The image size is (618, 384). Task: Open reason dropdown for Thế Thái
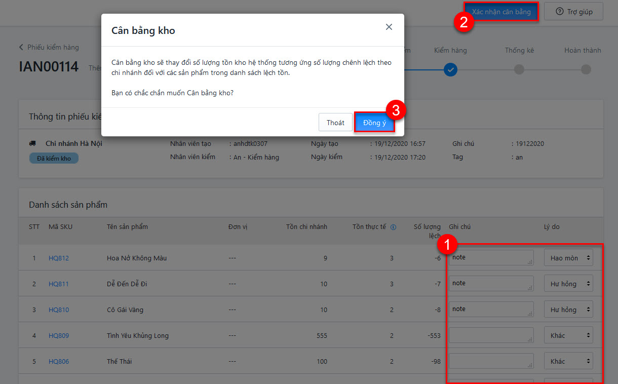coord(568,361)
